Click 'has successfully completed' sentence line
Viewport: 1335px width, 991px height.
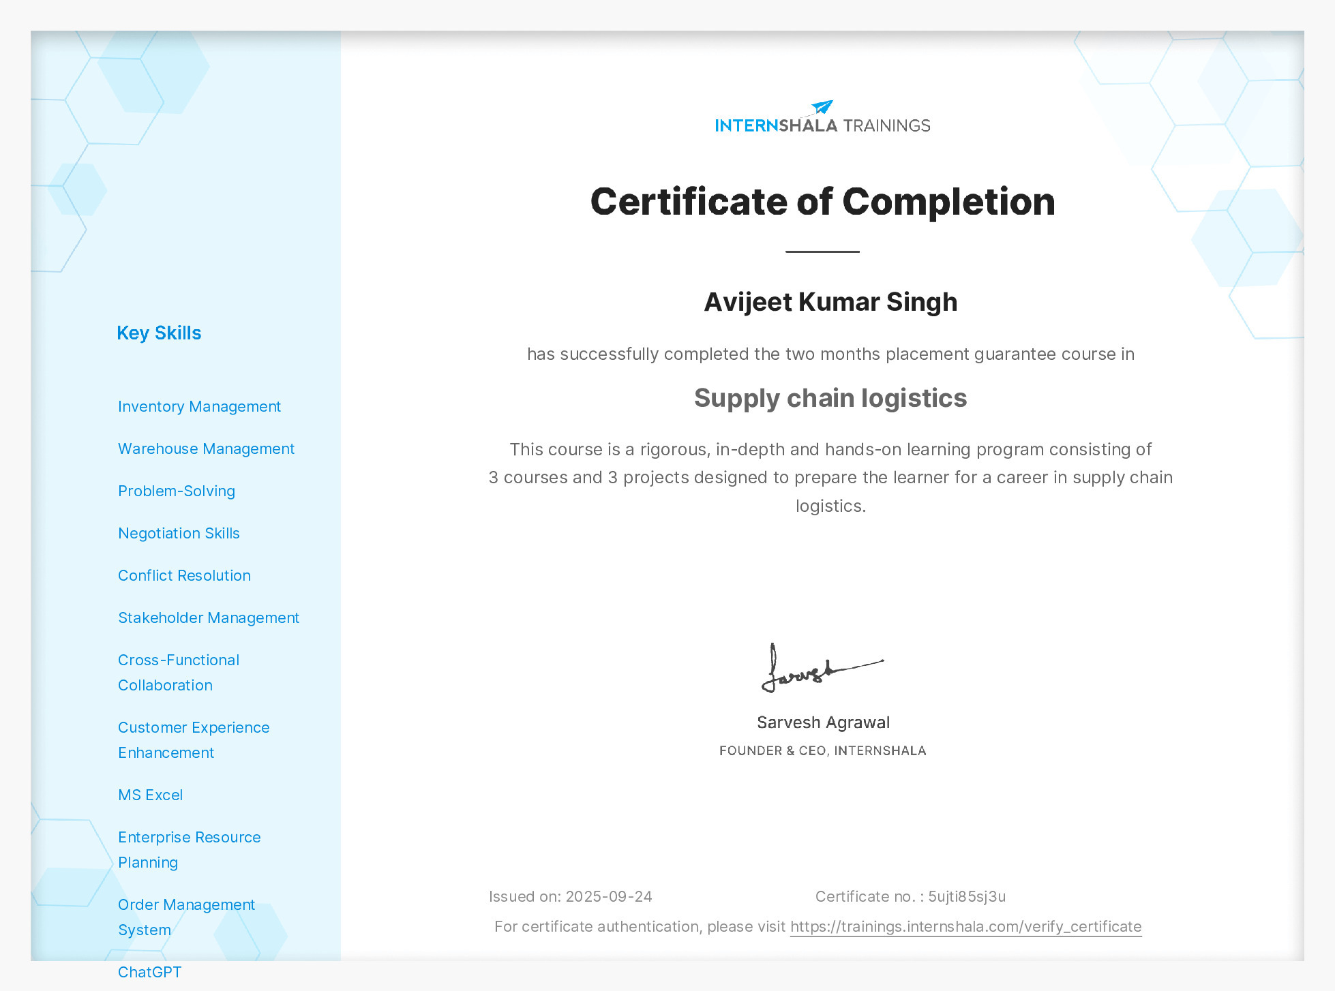(x=830, y=354)
